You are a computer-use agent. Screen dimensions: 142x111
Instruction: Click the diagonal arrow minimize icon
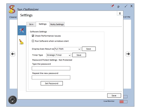[126, 6]
